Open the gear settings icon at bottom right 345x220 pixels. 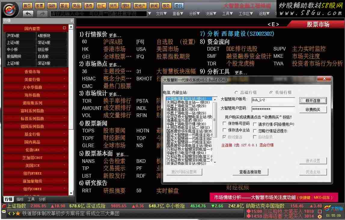[320, 216]
